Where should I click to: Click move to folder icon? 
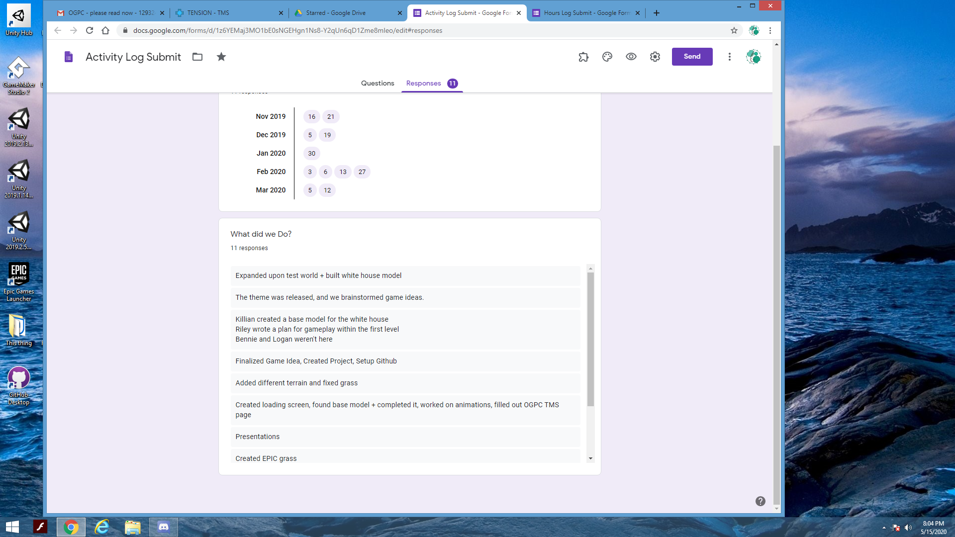(x=197, y=57)
